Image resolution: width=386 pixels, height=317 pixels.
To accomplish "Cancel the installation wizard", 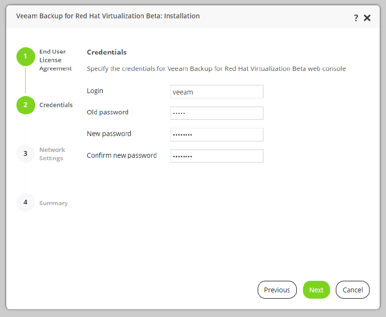I will 353,290.
